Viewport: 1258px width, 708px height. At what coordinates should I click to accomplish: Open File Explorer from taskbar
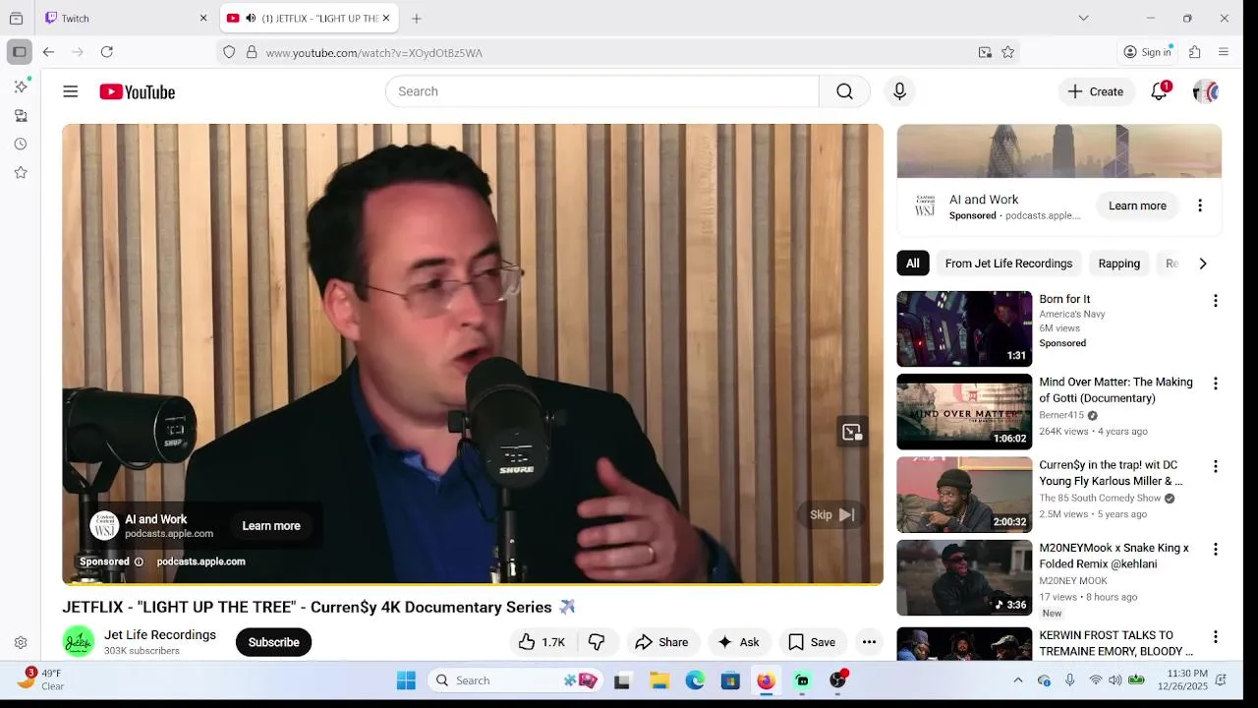[659, 680]
